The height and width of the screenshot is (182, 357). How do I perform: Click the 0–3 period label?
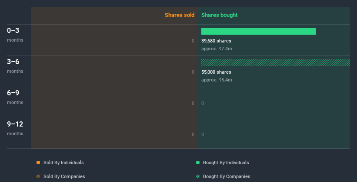coord(13,30)
